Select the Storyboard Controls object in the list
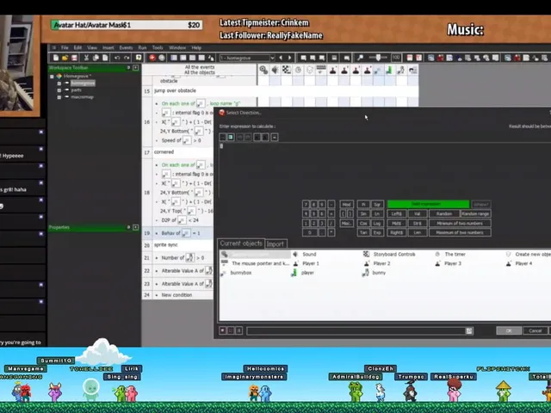 [389, 255]
